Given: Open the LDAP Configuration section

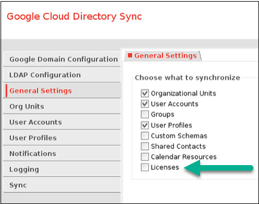Looking at the screenshot, I should click(x=62, y=75).
